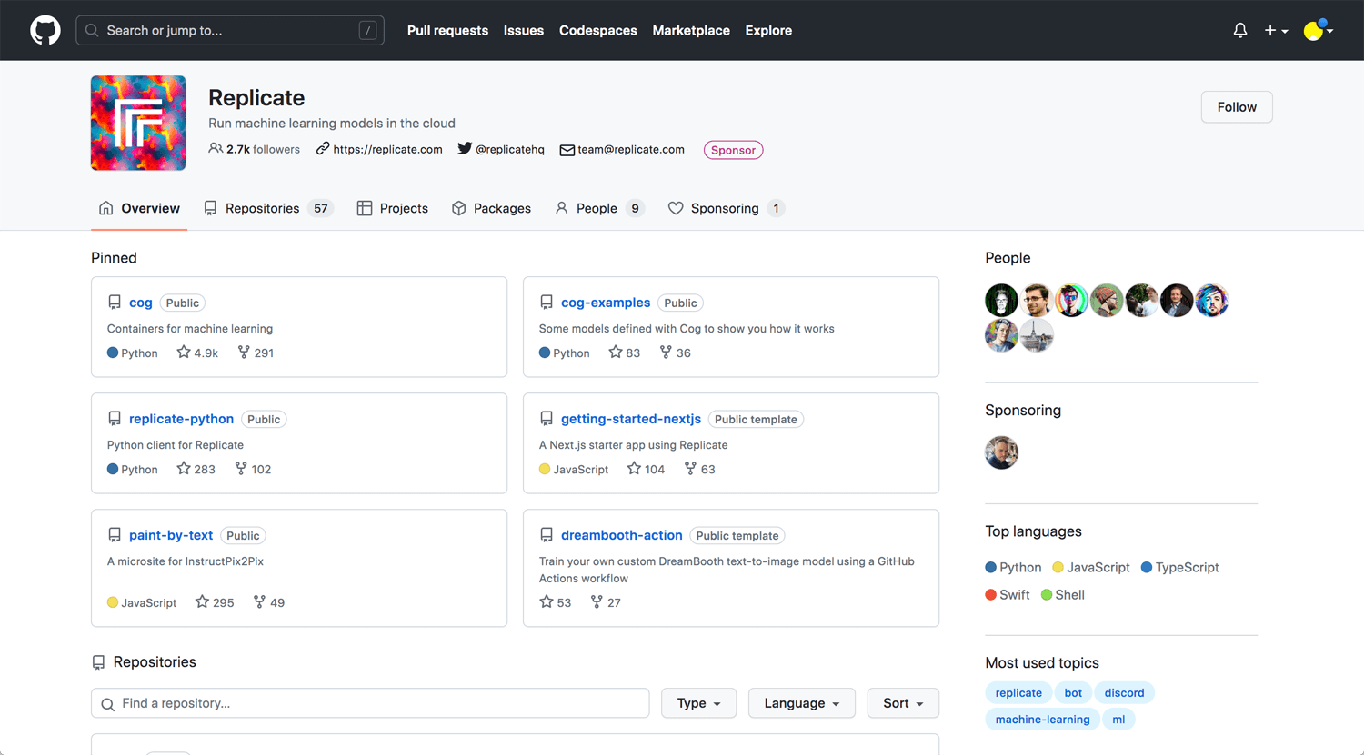
Task: View dreambooth-action forks (27)
Action: pos(606,602)
